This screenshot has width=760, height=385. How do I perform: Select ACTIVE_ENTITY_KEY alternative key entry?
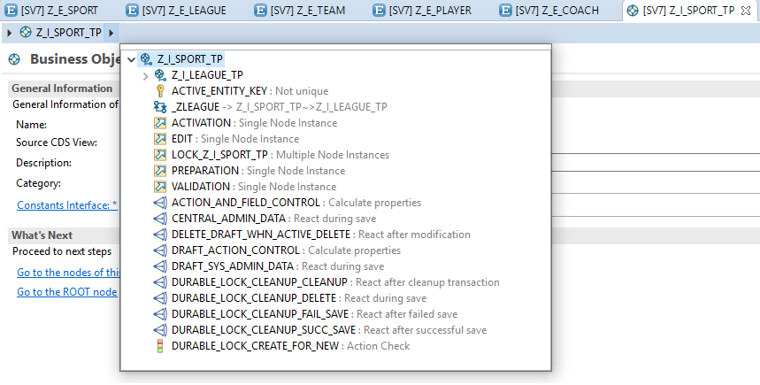coord(249,91)
